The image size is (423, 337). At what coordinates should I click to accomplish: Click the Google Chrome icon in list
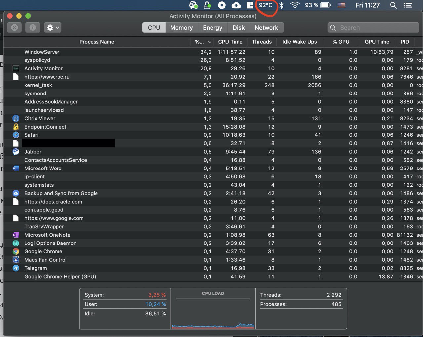tap(16, 251)
